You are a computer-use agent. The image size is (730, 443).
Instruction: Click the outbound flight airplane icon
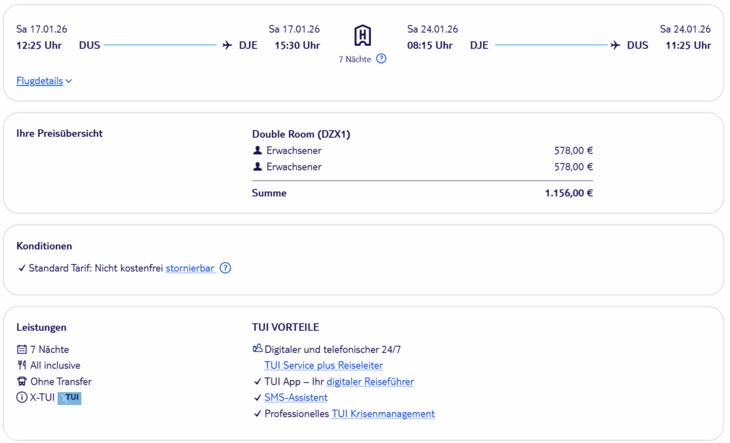pos(228,45)
